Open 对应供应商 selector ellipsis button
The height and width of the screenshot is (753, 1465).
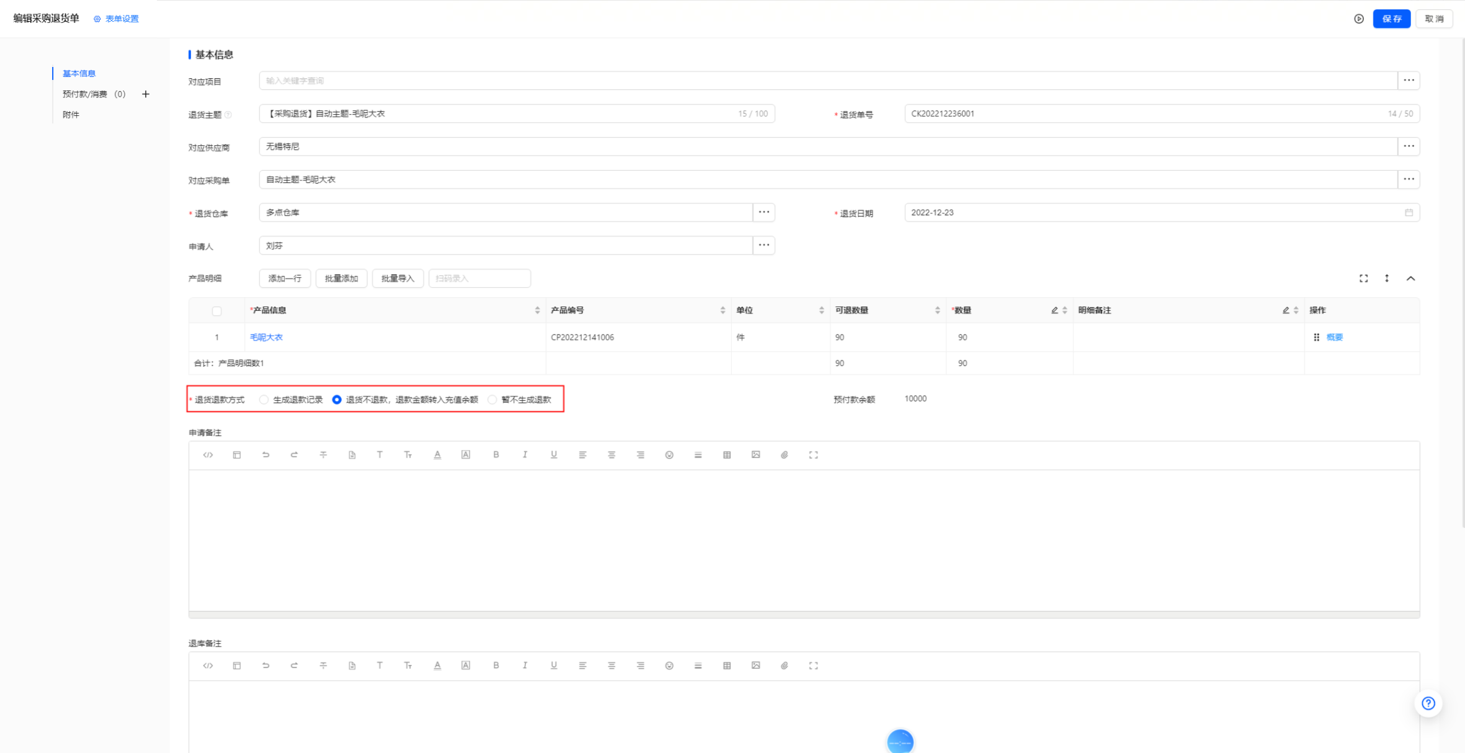[1409, 146]
